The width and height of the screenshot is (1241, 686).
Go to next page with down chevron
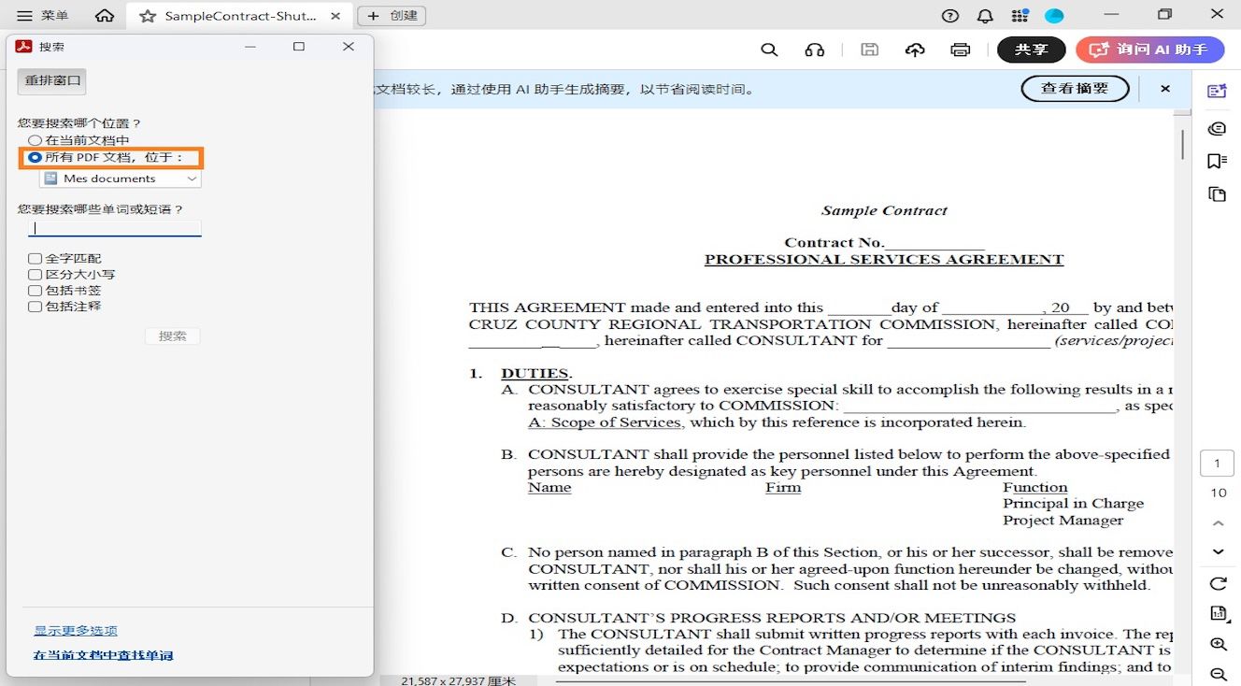click(x=1218, y=552)
